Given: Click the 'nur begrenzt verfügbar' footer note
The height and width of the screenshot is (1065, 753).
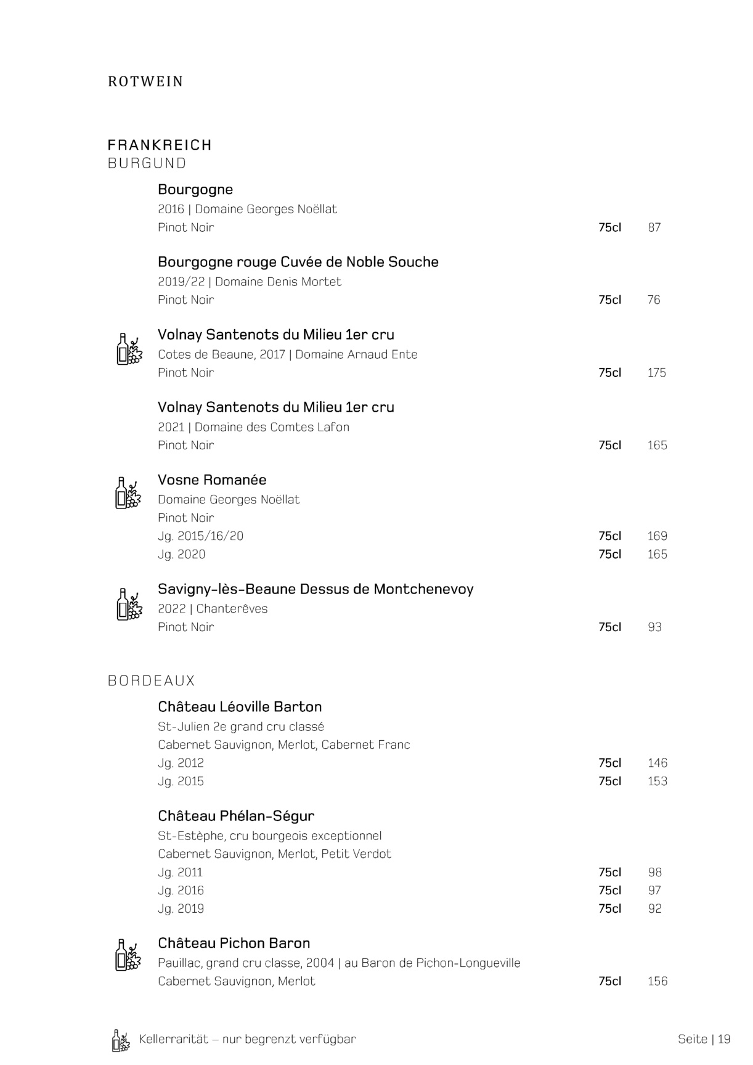Looking at the screenshot, I should pos(290,1039).
